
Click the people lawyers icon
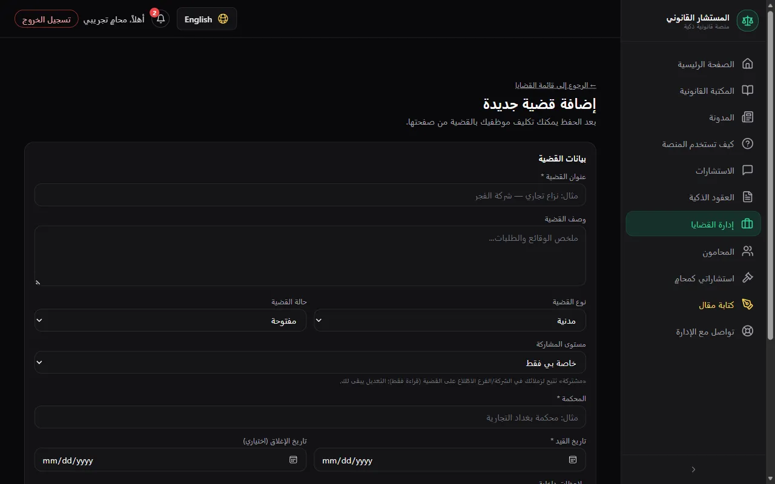748,251
